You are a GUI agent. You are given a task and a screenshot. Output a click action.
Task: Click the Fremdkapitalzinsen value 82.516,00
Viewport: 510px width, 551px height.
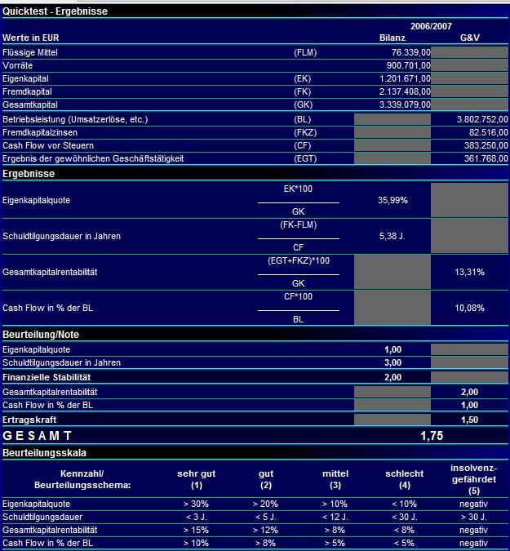pyautogui.click(x=489, y=132)
